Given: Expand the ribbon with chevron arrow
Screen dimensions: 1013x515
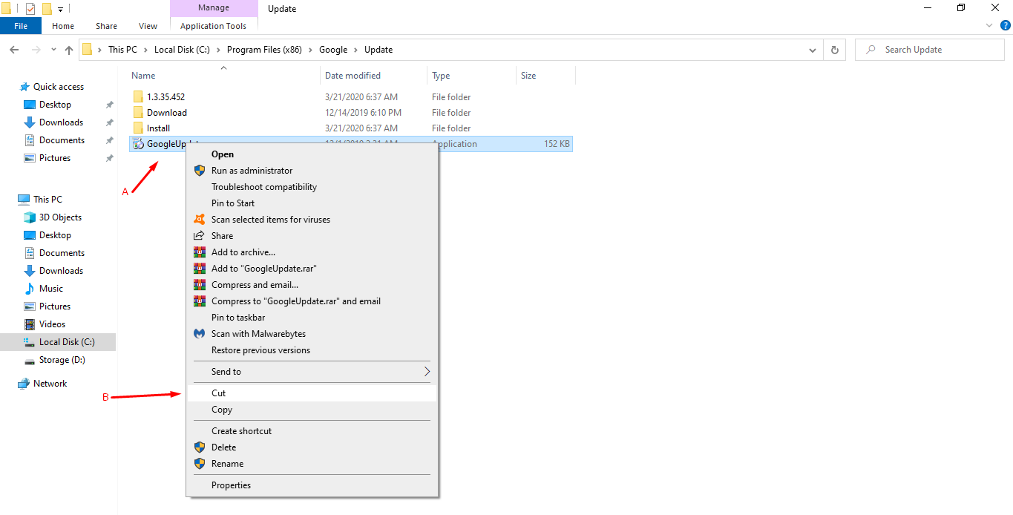Looking at the screenshot, I should click(989, 25).
